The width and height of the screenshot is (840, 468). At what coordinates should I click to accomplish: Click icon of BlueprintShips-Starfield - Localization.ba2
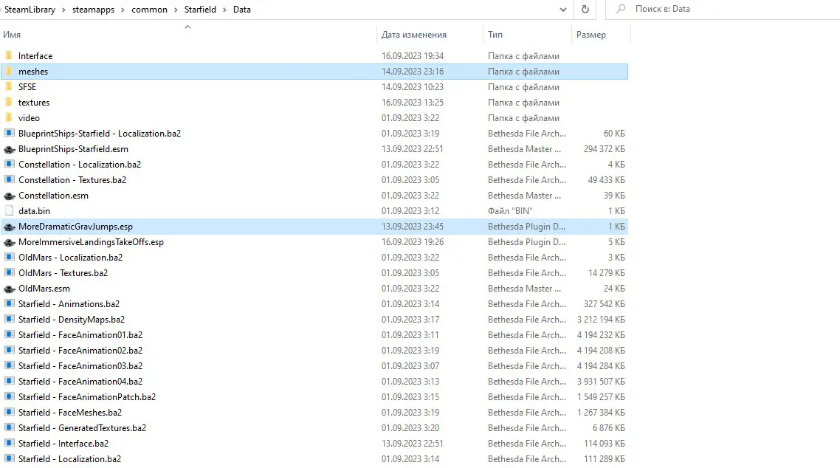click(x=9, y=134)
